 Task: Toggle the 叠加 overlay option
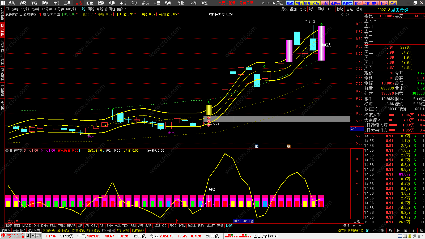pos(294,9)
